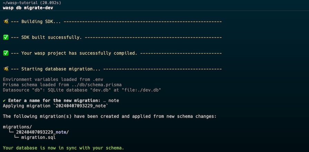Click the migrations/ folder line
Image resolution: width=309 pixels, height=152 pixels.
[x=17, y=127]
